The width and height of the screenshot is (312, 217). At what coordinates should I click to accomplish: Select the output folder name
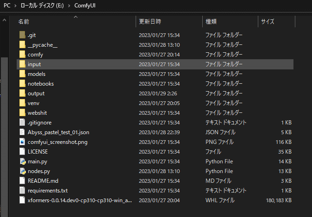point(36,93)
